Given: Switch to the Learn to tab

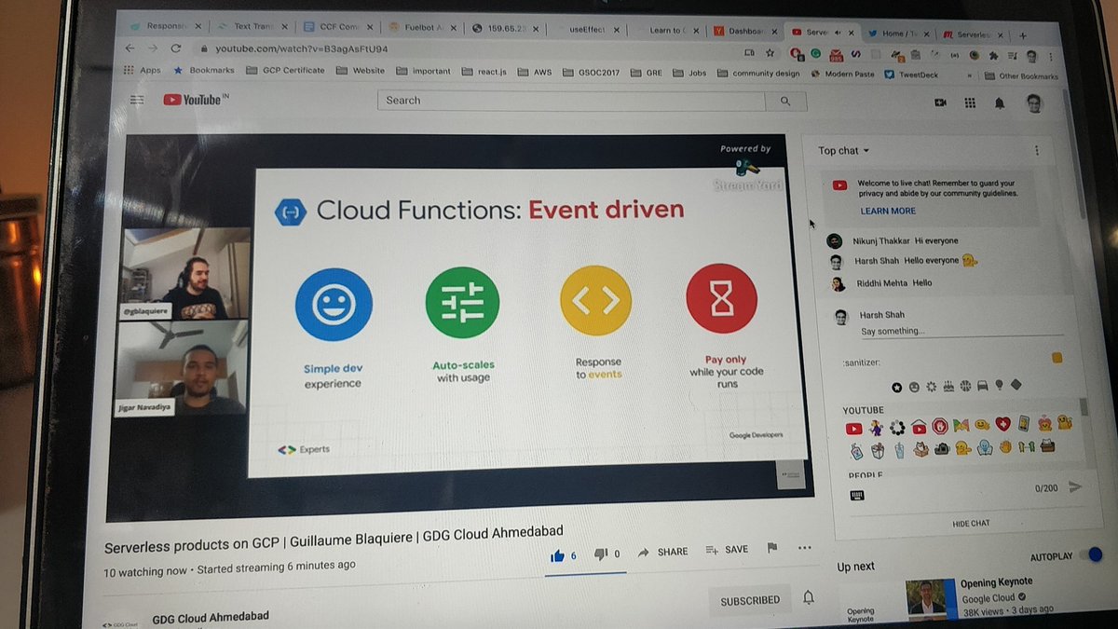Looking at the screenshot, I should click(667, 30).
